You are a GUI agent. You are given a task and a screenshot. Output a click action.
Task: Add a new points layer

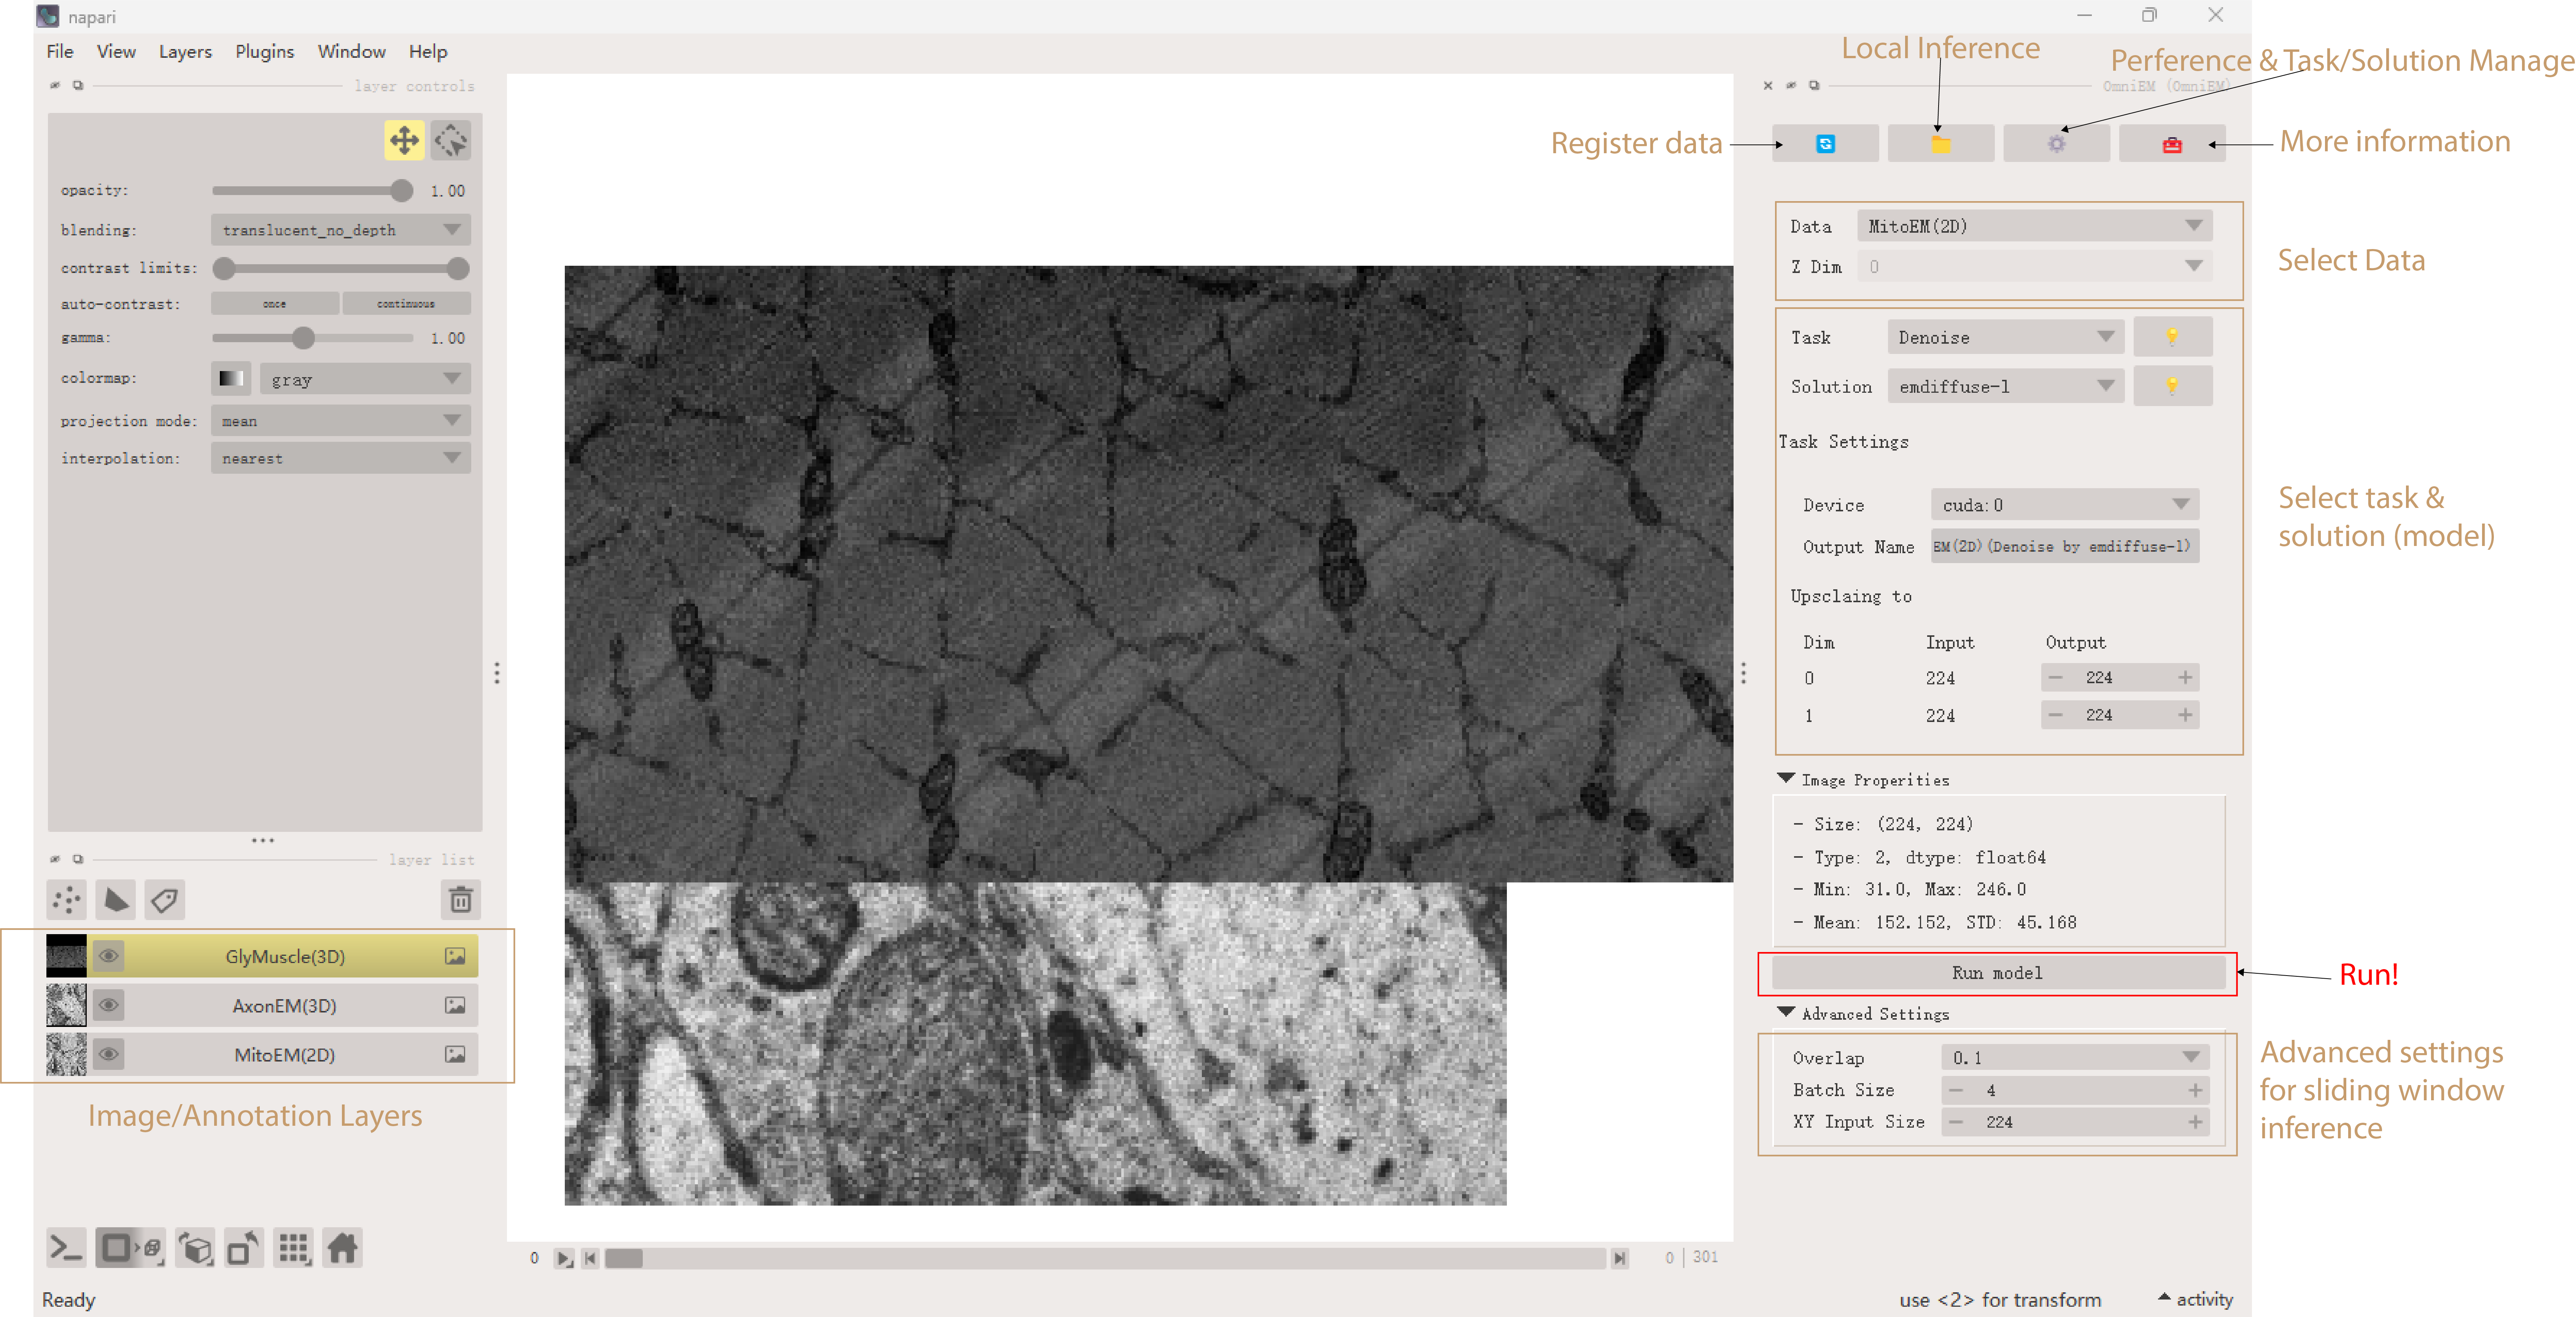[x=67, y=900]
